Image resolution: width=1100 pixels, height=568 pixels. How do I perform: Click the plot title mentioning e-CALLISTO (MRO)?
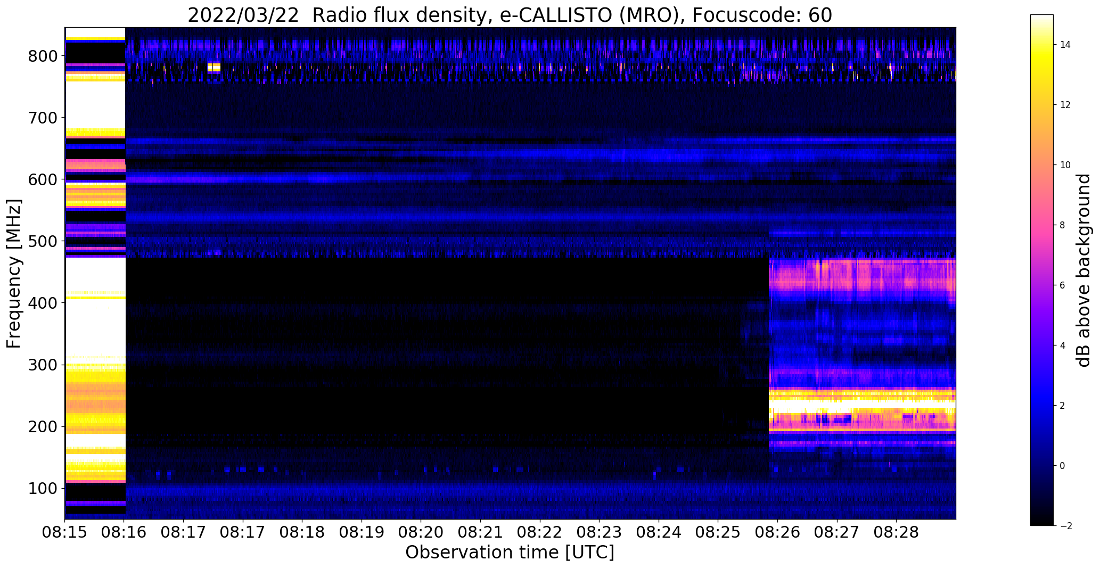pos(510,15)
